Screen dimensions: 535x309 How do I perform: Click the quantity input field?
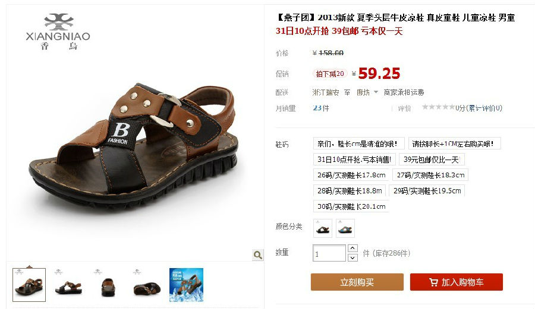329,253
